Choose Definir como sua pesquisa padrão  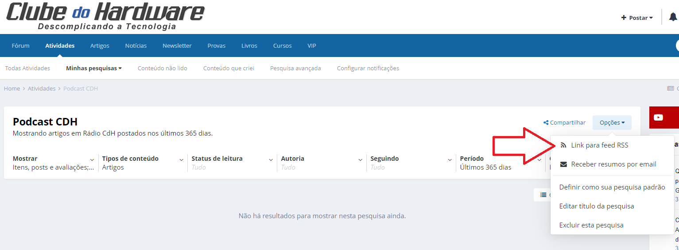tap(612, 187)
